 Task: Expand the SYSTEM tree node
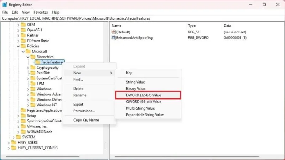tap(14, 137)
